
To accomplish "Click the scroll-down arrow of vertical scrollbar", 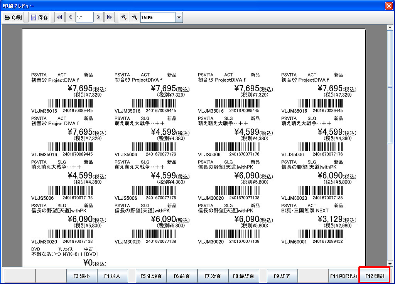I will pos(390,263).
